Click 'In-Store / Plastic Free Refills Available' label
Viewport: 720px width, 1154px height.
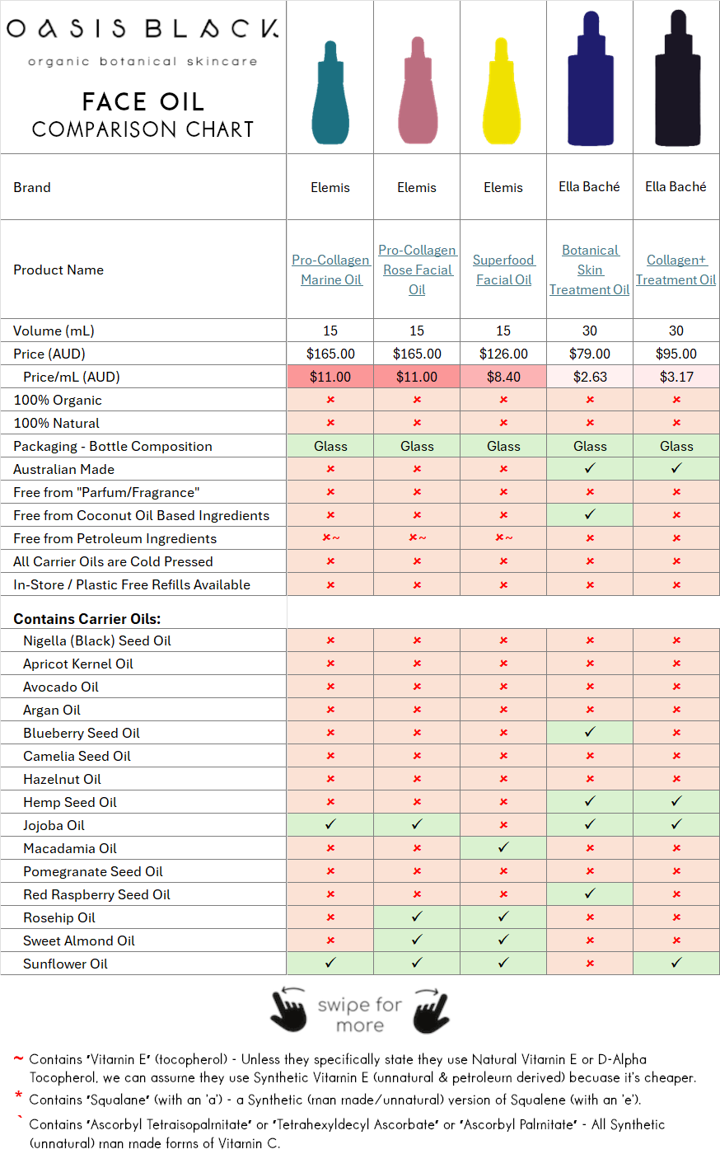click(132, 584)
